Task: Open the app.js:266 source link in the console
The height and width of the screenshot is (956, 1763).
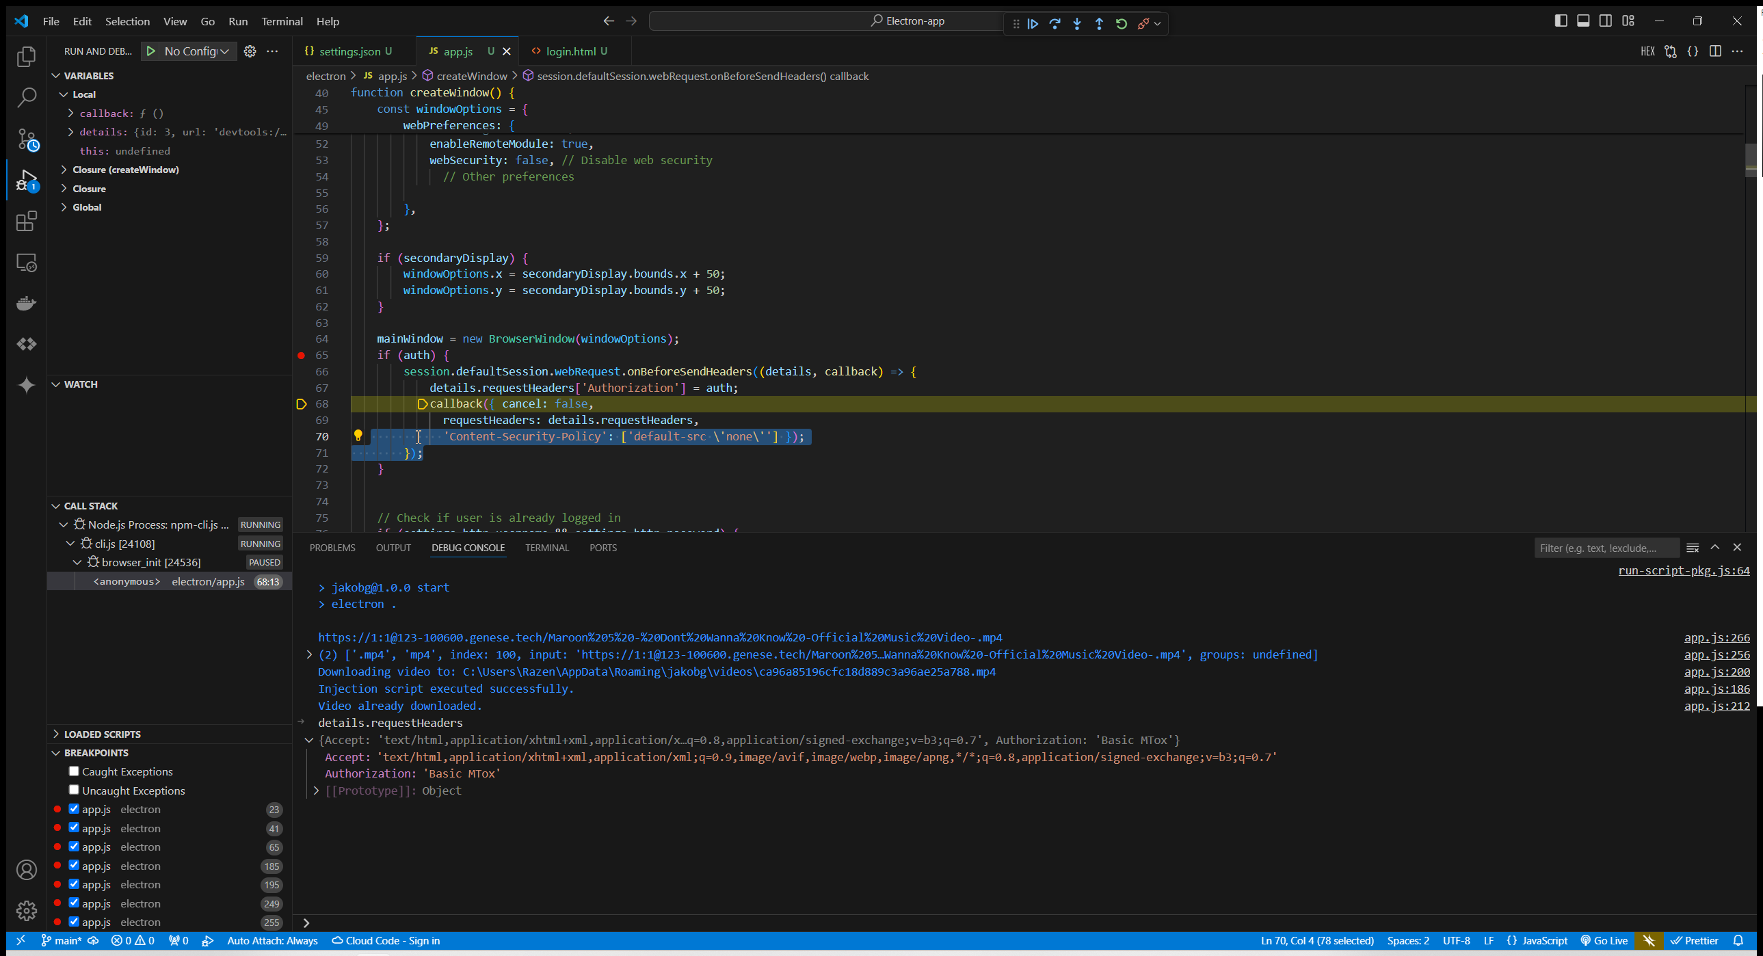Action: coord(1716,637)
